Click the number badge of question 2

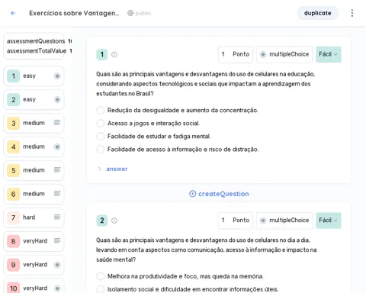pyautogui.click(x=102, y=221)
